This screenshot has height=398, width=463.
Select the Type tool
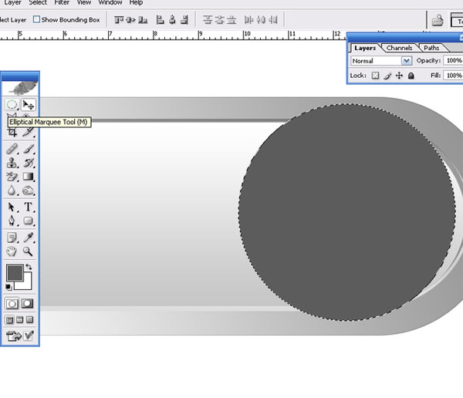[x=29, y=207]
